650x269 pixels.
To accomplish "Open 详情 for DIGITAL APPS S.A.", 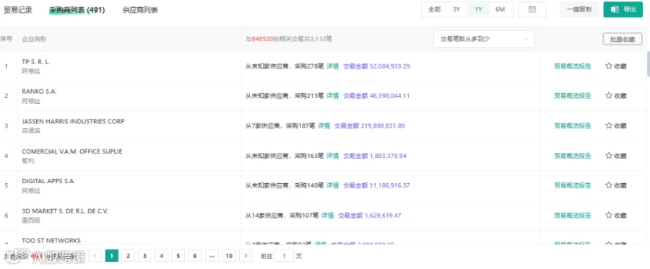I will 332,185.
